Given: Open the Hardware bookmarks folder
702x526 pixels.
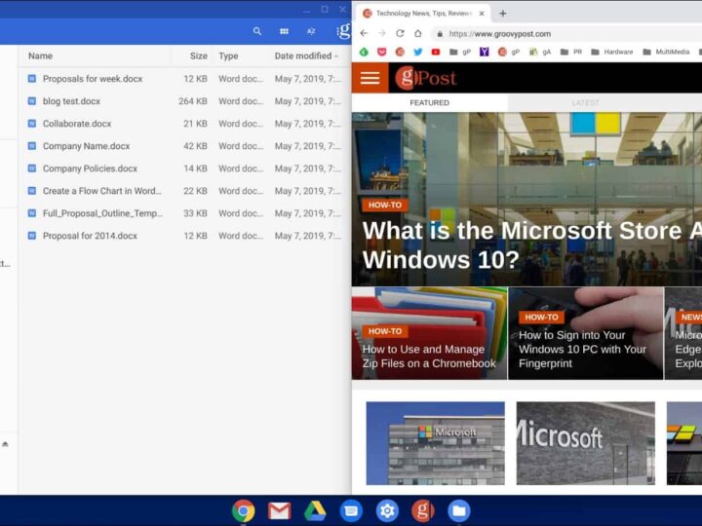Looking at the screenshot, I should 611,52.
